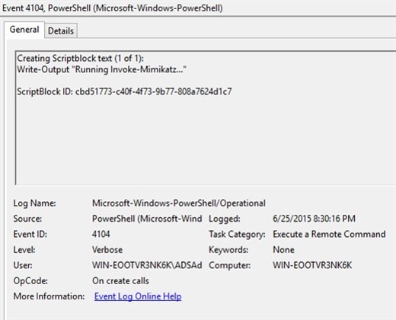Select the User value WIN-EOOTVR3NK6K\ADSAd
The width and height of the screenshot is (396, 320).
[x=147, y=265]
